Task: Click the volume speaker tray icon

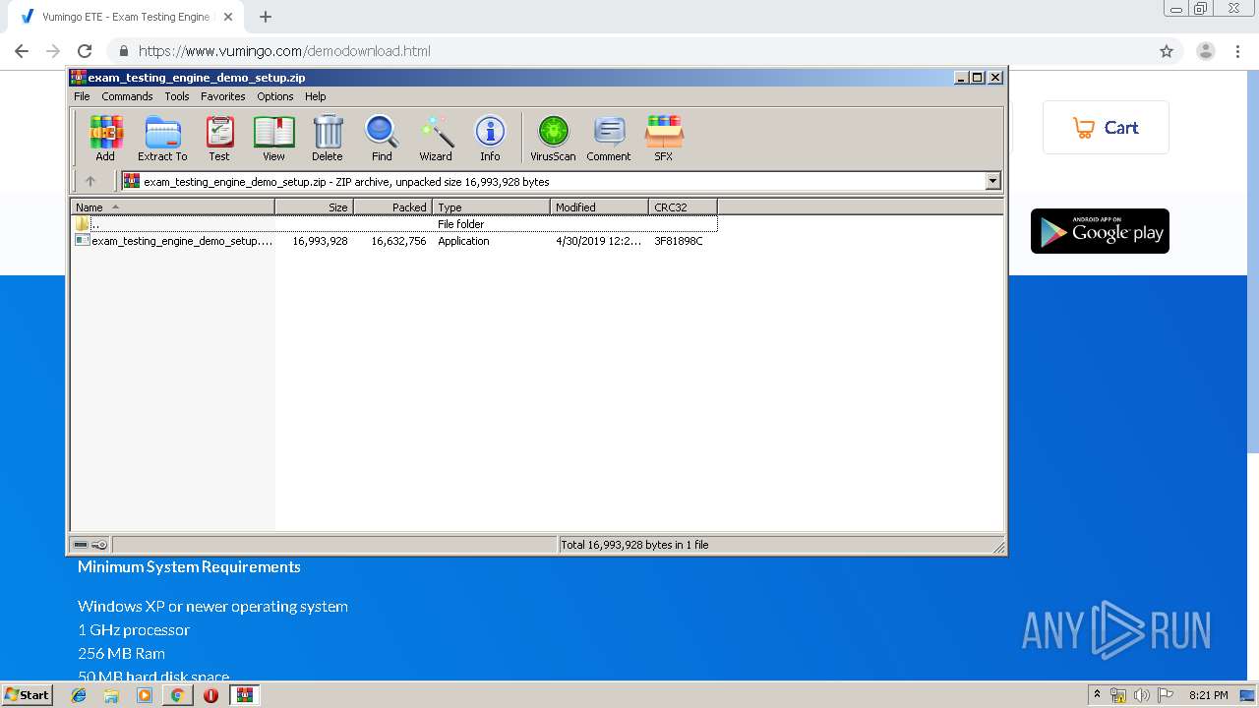Action: 1141,695
